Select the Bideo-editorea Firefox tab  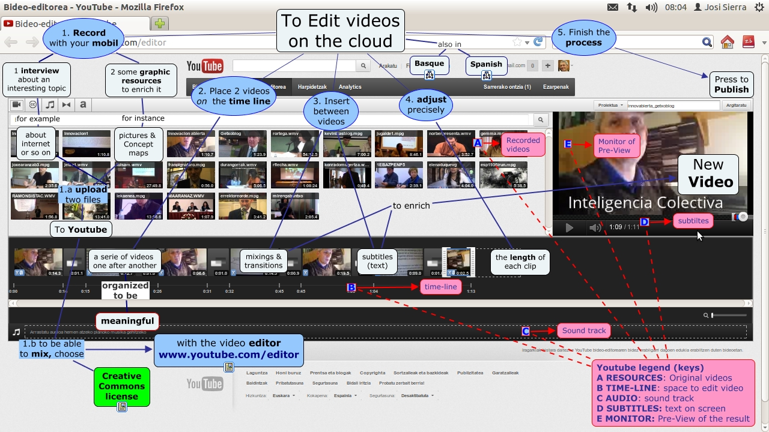click(x=75, y=24)
